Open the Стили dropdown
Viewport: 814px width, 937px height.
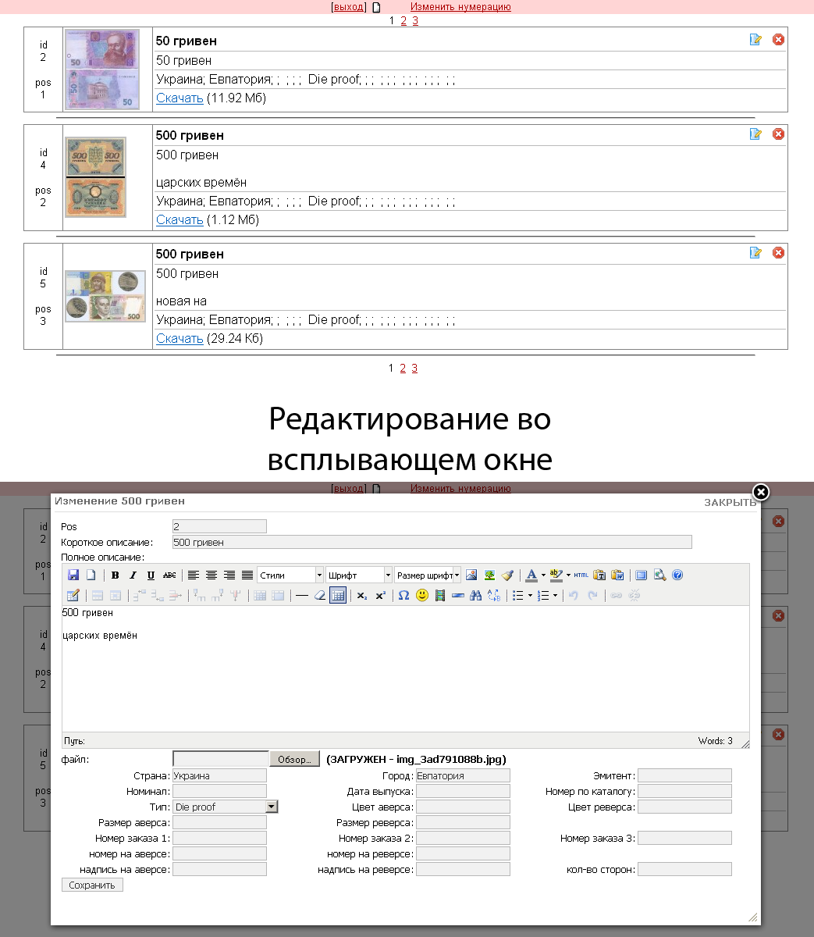pyautogui.click(x=290, y=575)
